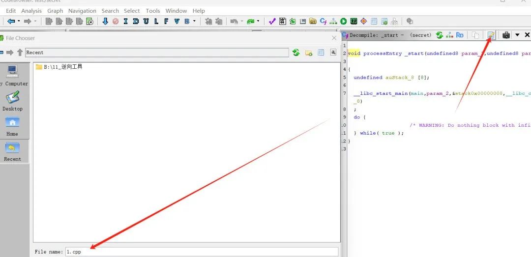Open the back arrow history dropdown
The image size is (531, 257).
[19, 21]
